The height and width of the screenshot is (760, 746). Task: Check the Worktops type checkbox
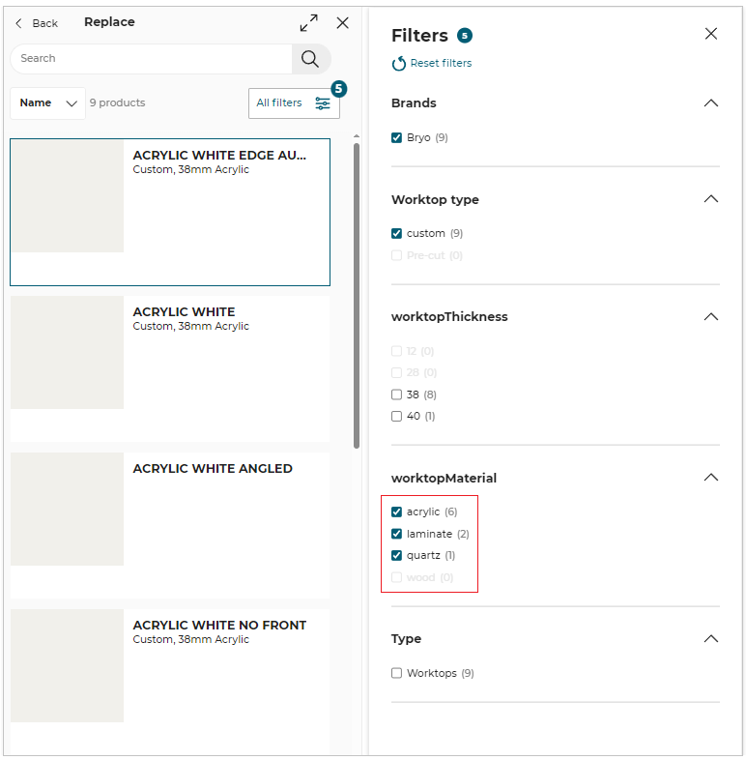coord(396,674)
